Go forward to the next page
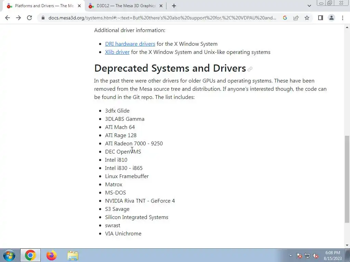 [x=18, y=18]
